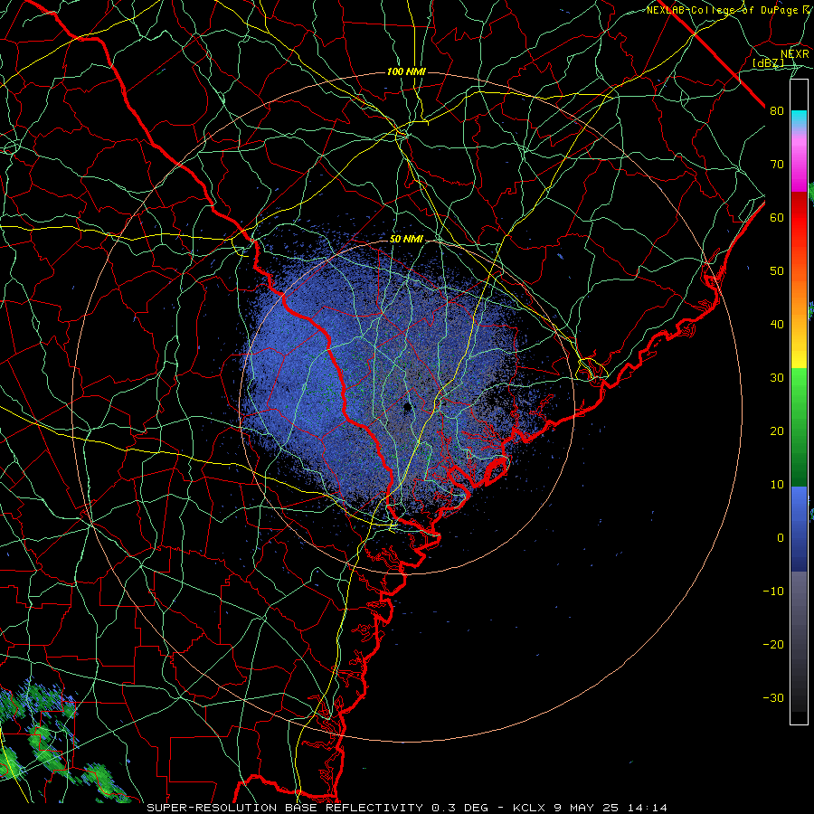814x814 pixels.
Task: Click the [dBZ] units label
Action: tap(768, 62)
